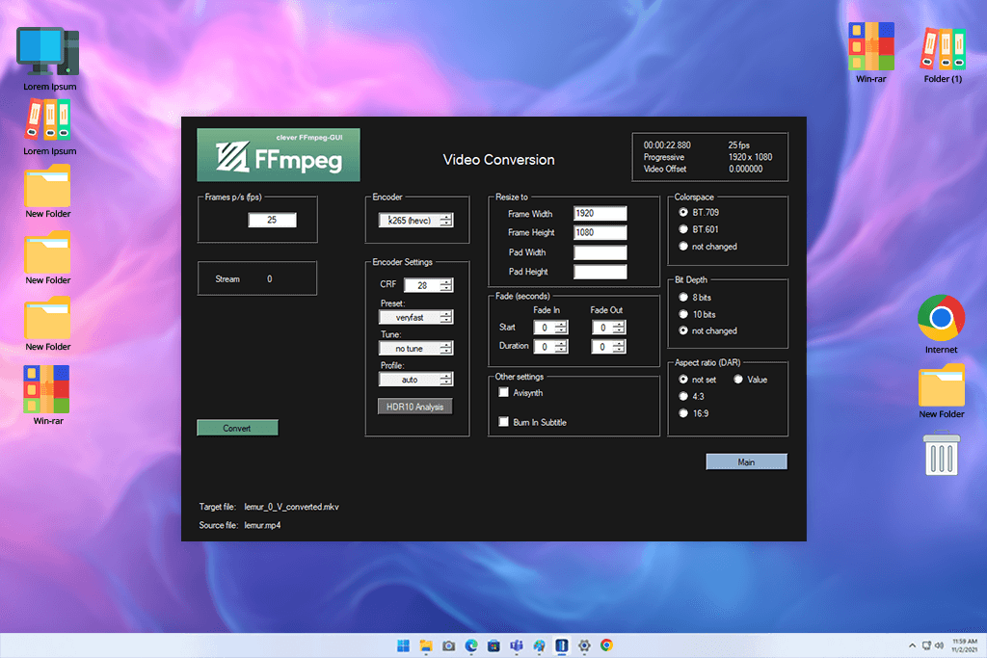This screenshot has width=987, height=658.
Task: Select the 16:9 aspect ratio
Action: pos(683,413)
